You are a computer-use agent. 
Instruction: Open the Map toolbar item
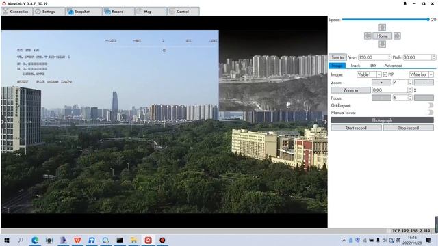[151, 12]
